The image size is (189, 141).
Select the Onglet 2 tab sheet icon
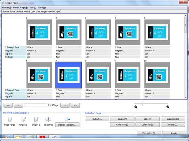click(x=36, y=119)
